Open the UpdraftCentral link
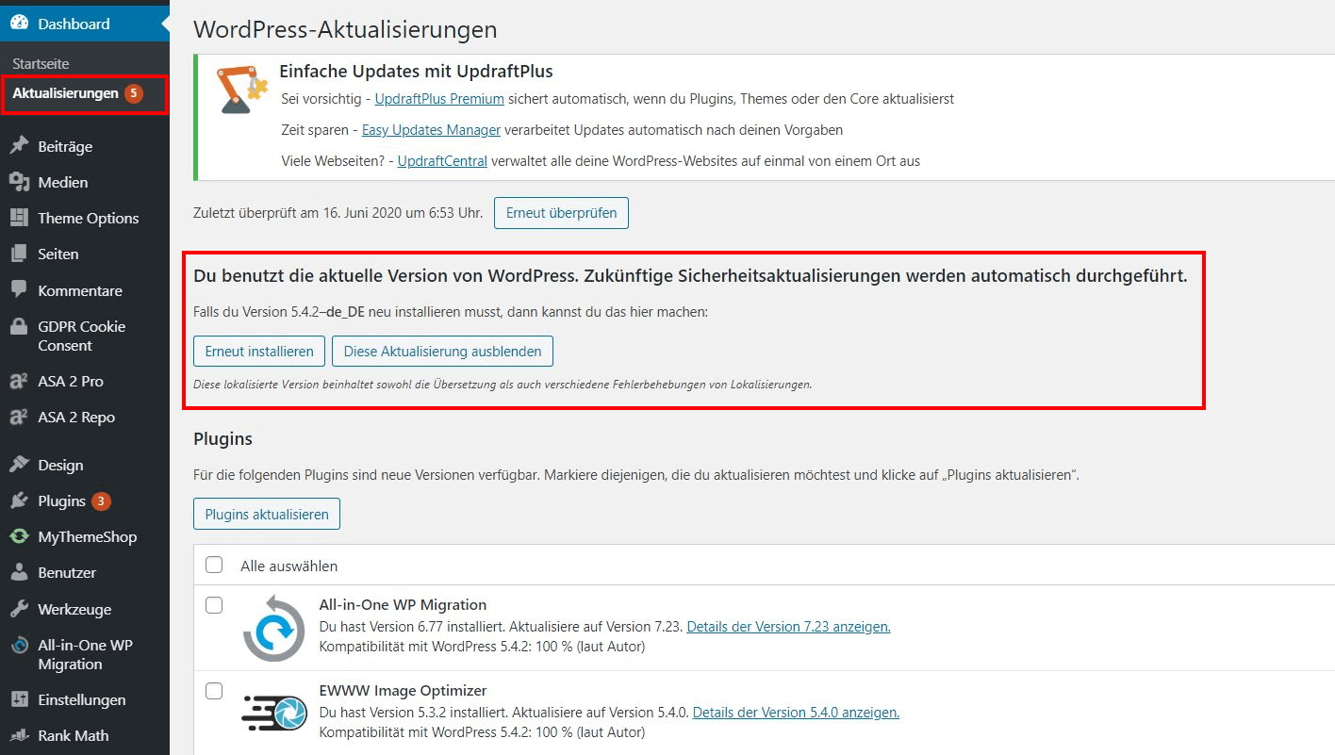Viewport: 1335px width, 755px height. 442,160
